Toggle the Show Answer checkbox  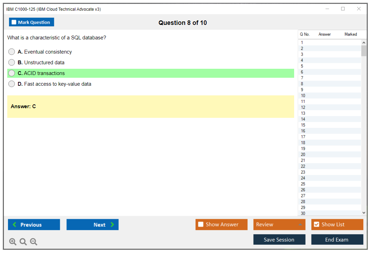201,225
